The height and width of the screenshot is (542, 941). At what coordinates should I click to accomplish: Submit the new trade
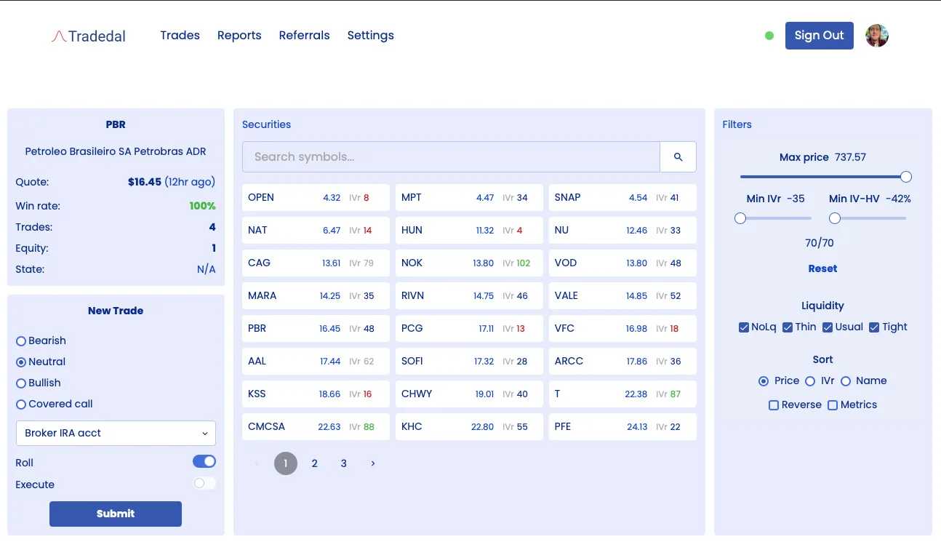(x=116, y=514)
